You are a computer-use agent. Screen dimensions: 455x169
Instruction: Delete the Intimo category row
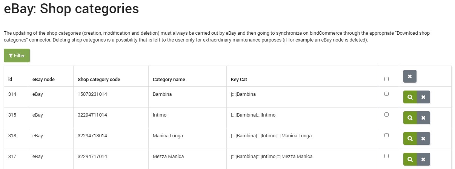point(423,118)
